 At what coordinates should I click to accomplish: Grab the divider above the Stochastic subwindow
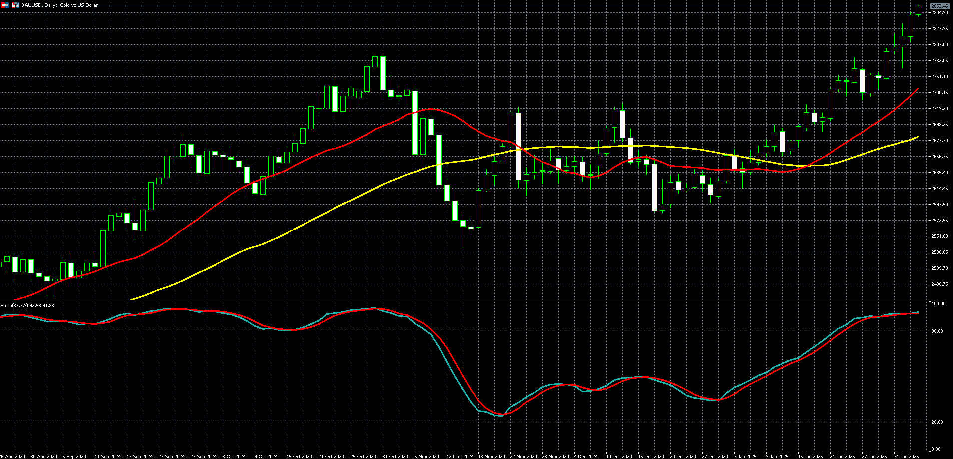click(465, 300)
